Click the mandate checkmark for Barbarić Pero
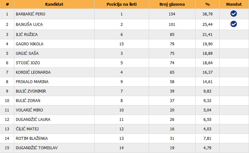 [x=234, y=14]
